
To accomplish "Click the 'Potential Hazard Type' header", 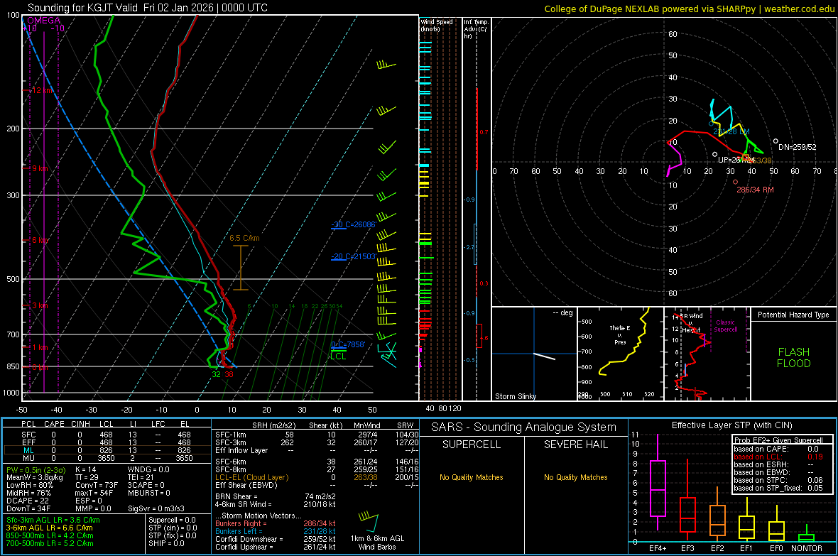I will click(793, 315).
